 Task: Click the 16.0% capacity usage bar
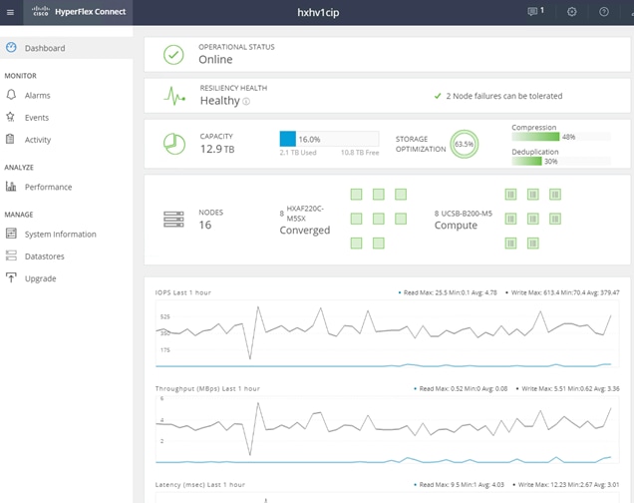coord(329,139)
